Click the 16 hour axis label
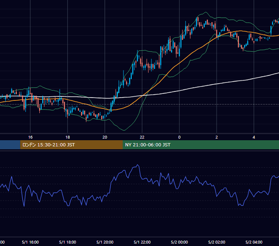The image size is (279, 246). click(30, 137)
